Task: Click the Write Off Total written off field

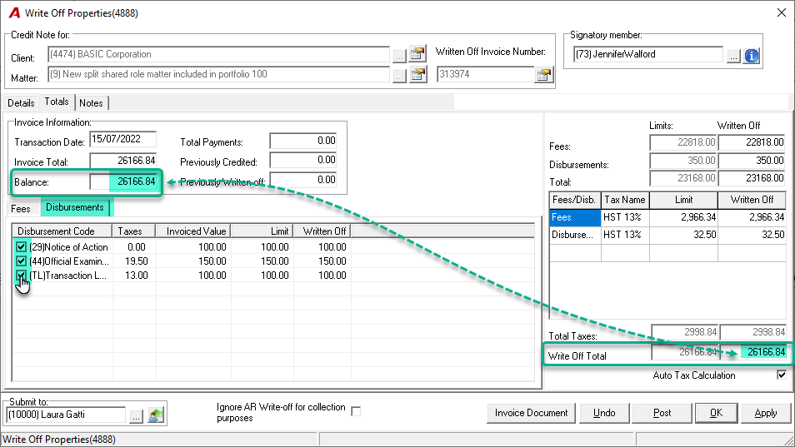Action: (x=754, y=352)
